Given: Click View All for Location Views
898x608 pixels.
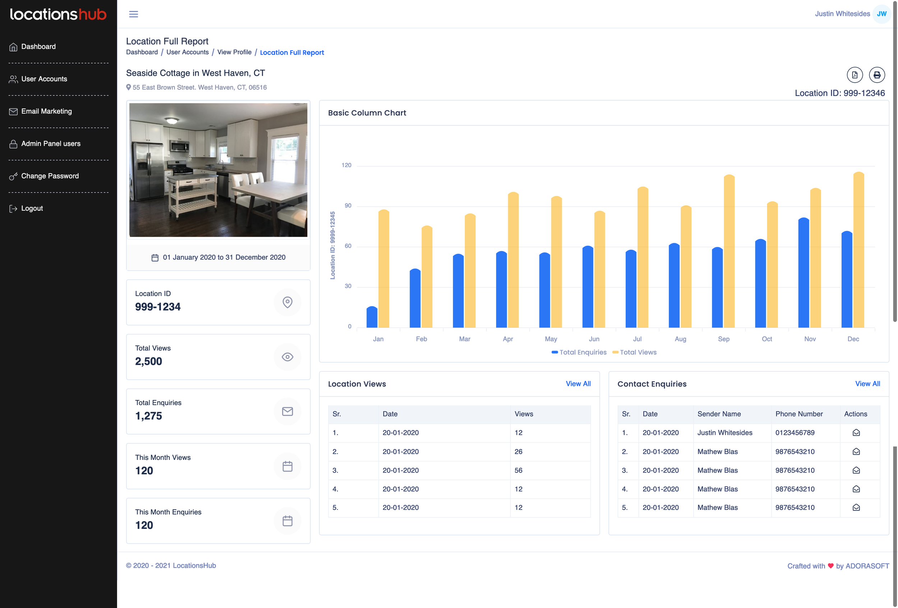Looking at the screenshot, I should (578, 383).
